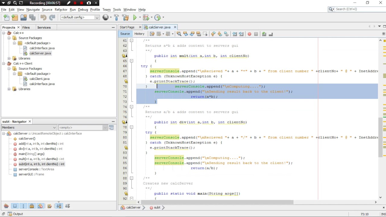Open calcClient.java in the Projects tree
The height and width of the screenshot is (217, 386).
39,79
